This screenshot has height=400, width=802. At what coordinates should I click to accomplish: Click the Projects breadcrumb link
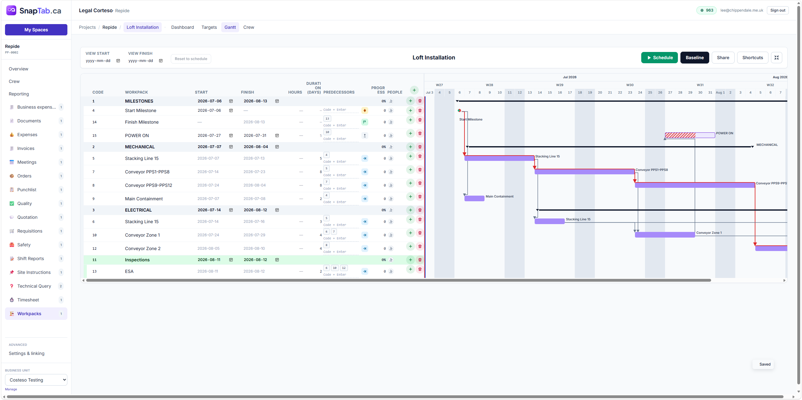pos(87,27)
